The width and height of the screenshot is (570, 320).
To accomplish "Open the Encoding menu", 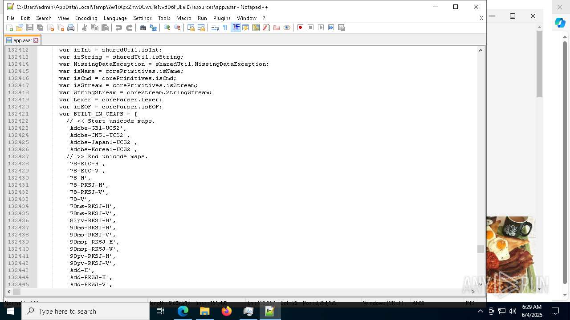I will coord(86,18).
